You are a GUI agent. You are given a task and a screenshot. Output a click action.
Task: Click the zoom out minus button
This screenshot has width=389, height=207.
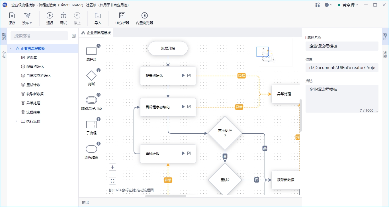pyautogui.click(x=112, y=174)
